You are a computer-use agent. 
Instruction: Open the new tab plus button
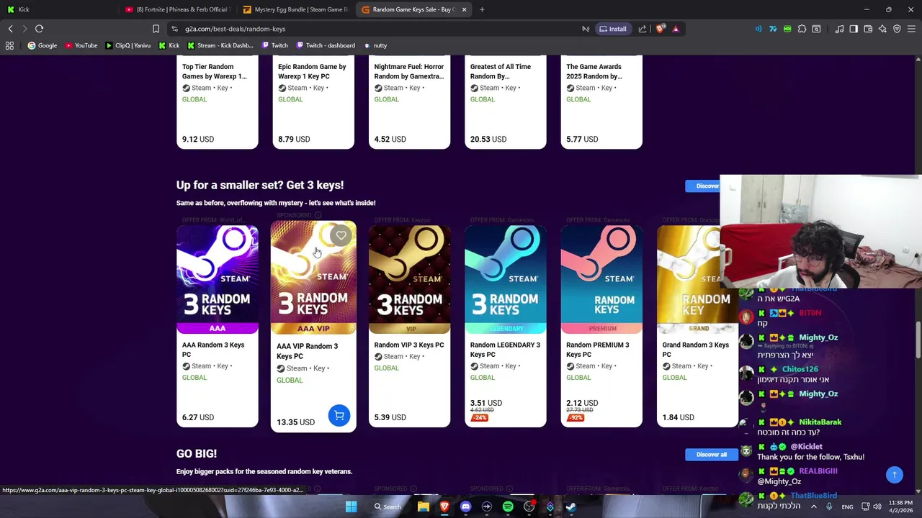click(482, 9)
